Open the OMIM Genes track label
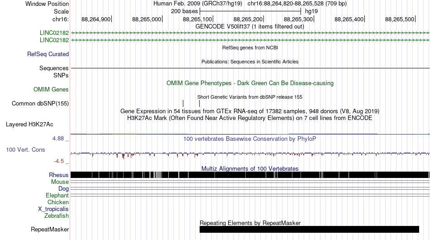This screenshot has height=240, width=430. [51, 89]
